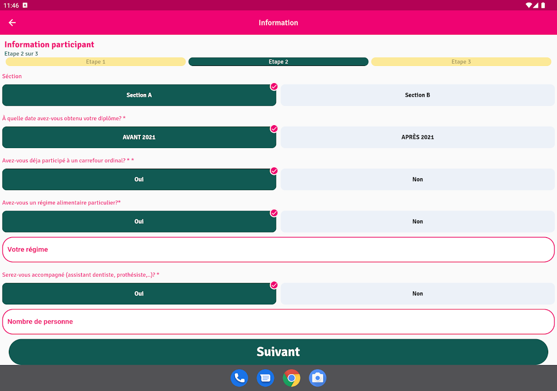Open the Messages app in the dock
This screenshot has width=557, height=391.
pos(265,378)
